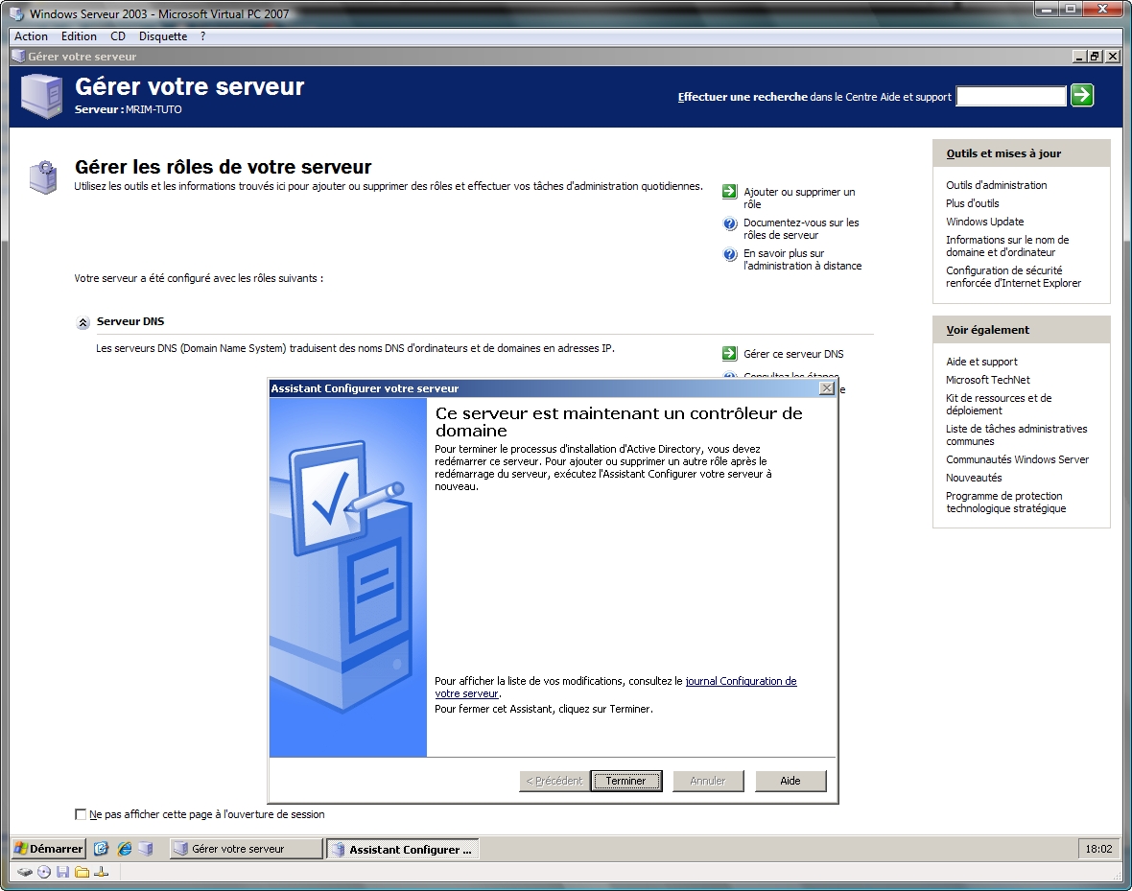Open Plus d'outils link
Screen dimensions: 1132x891
(973, 203)
